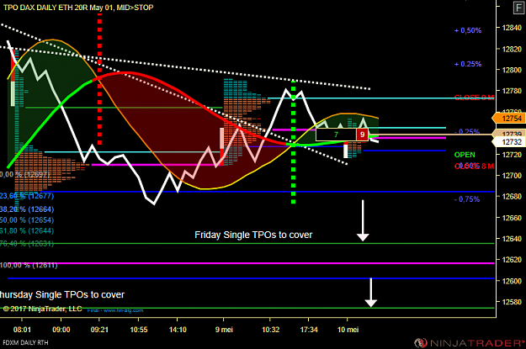Click the - 0,75% level label

click(467, 199)
